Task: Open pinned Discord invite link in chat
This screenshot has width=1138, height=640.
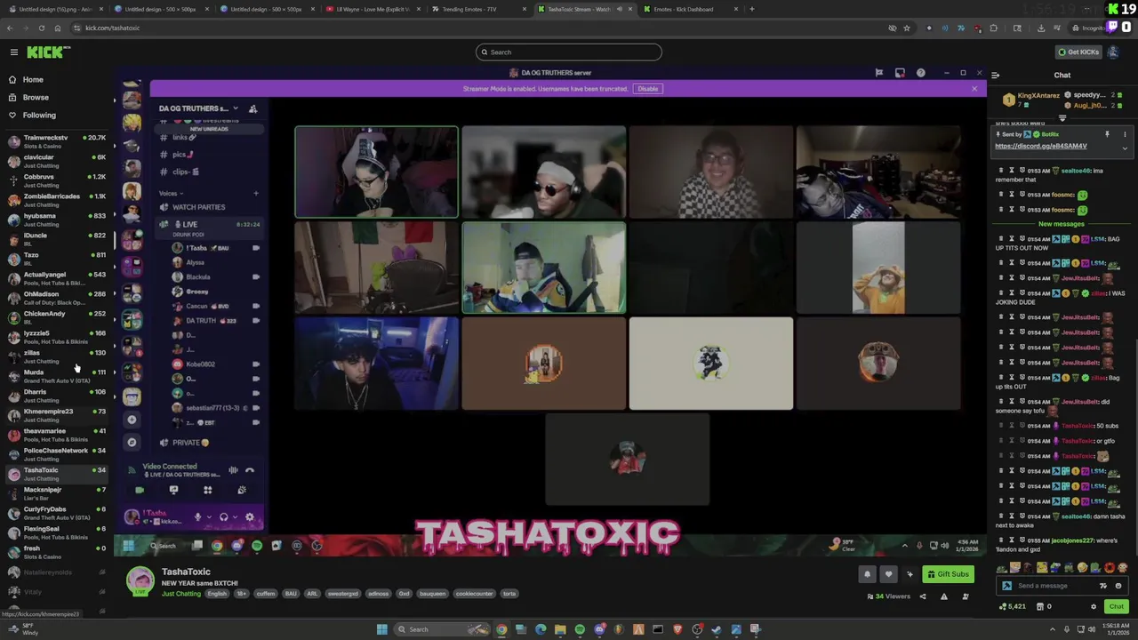Action: click(1040, 146)
